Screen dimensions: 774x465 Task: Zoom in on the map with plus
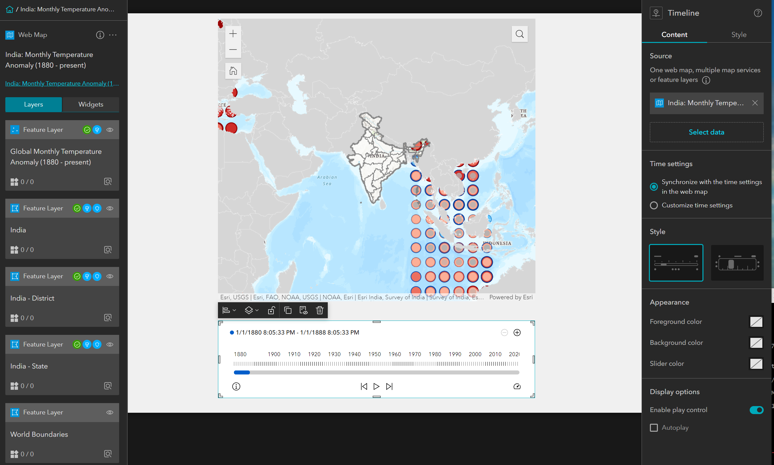(x=233, y=34)
